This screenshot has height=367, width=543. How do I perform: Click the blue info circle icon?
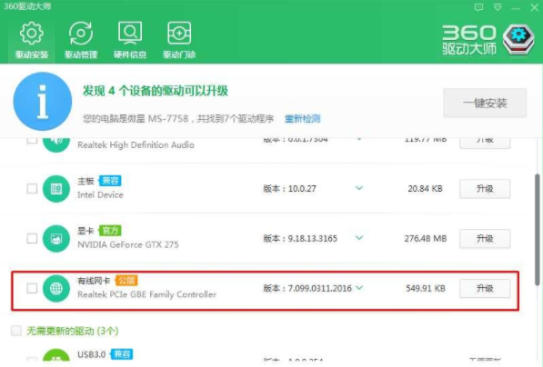(x=43, y=102)
